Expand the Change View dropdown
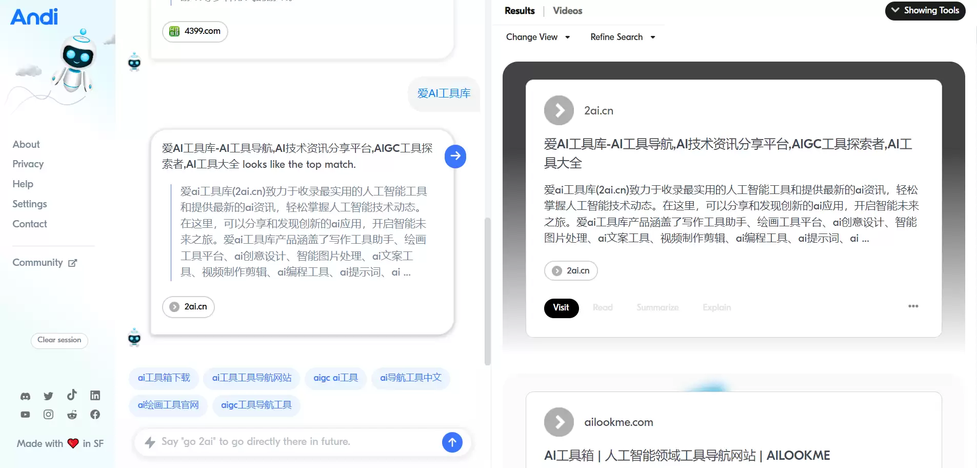977x468 pixels. pos(538,37)
